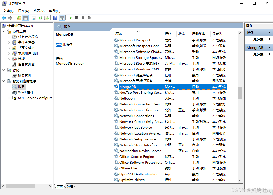
Task: Select SQL Server Configuration node in tree
Action: pos(35,98)
